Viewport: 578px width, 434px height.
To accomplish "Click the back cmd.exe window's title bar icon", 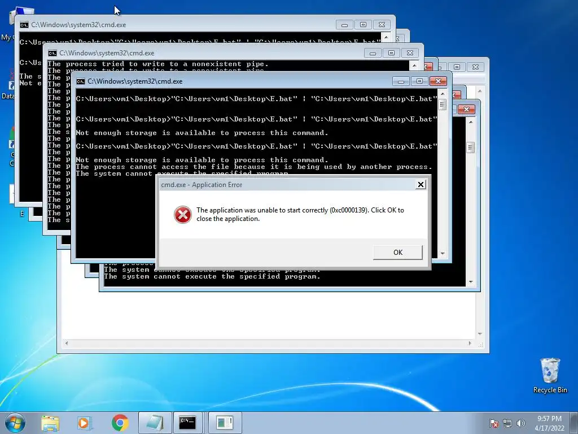I will (x=24, y=25).
